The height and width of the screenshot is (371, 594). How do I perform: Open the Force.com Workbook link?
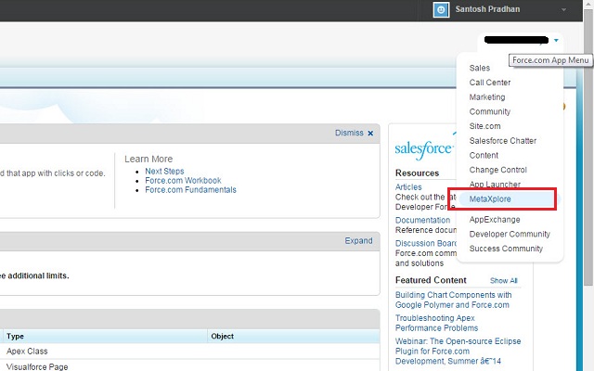[x=183, y=181]
